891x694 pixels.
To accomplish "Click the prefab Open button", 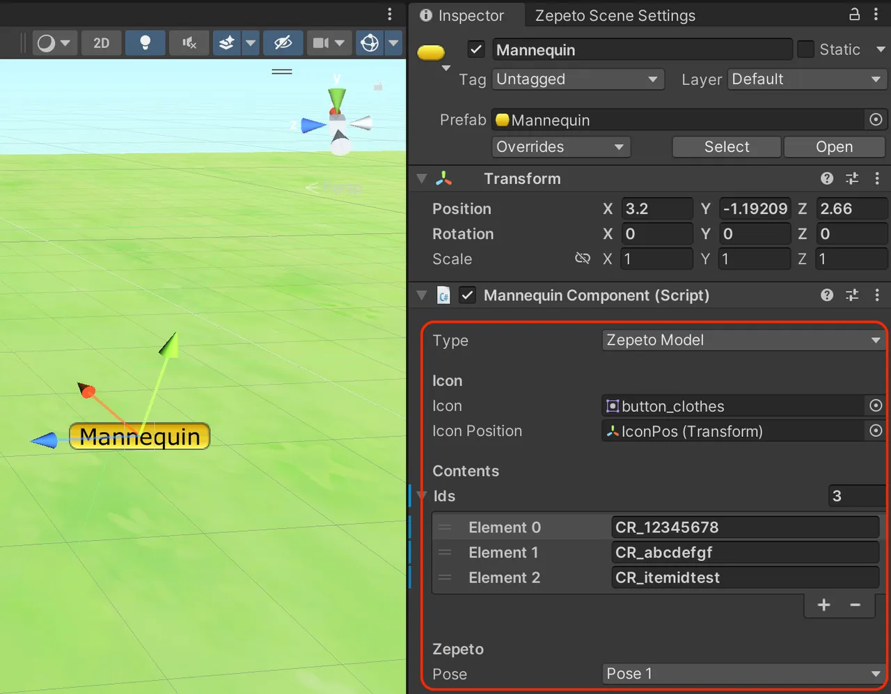I will click(x=834, y=147).
